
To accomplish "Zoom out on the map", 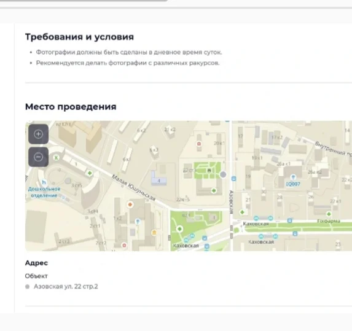I will [38, 157].
